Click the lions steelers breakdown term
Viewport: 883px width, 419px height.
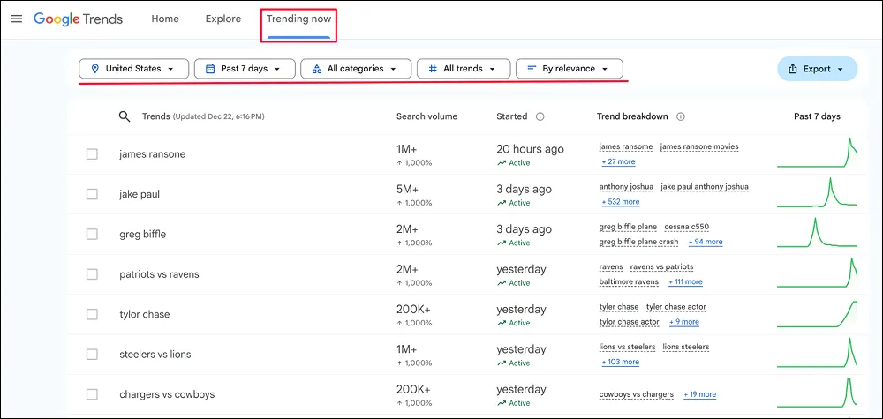pyautogui.click(x=686, y=347)
